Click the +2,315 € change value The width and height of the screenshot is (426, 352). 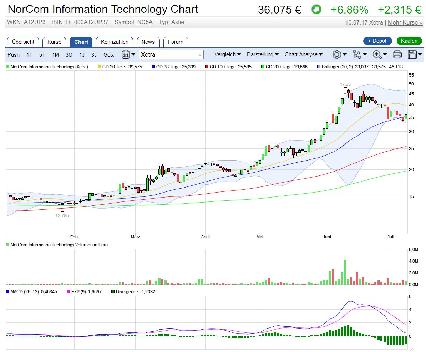pos(399,10)
